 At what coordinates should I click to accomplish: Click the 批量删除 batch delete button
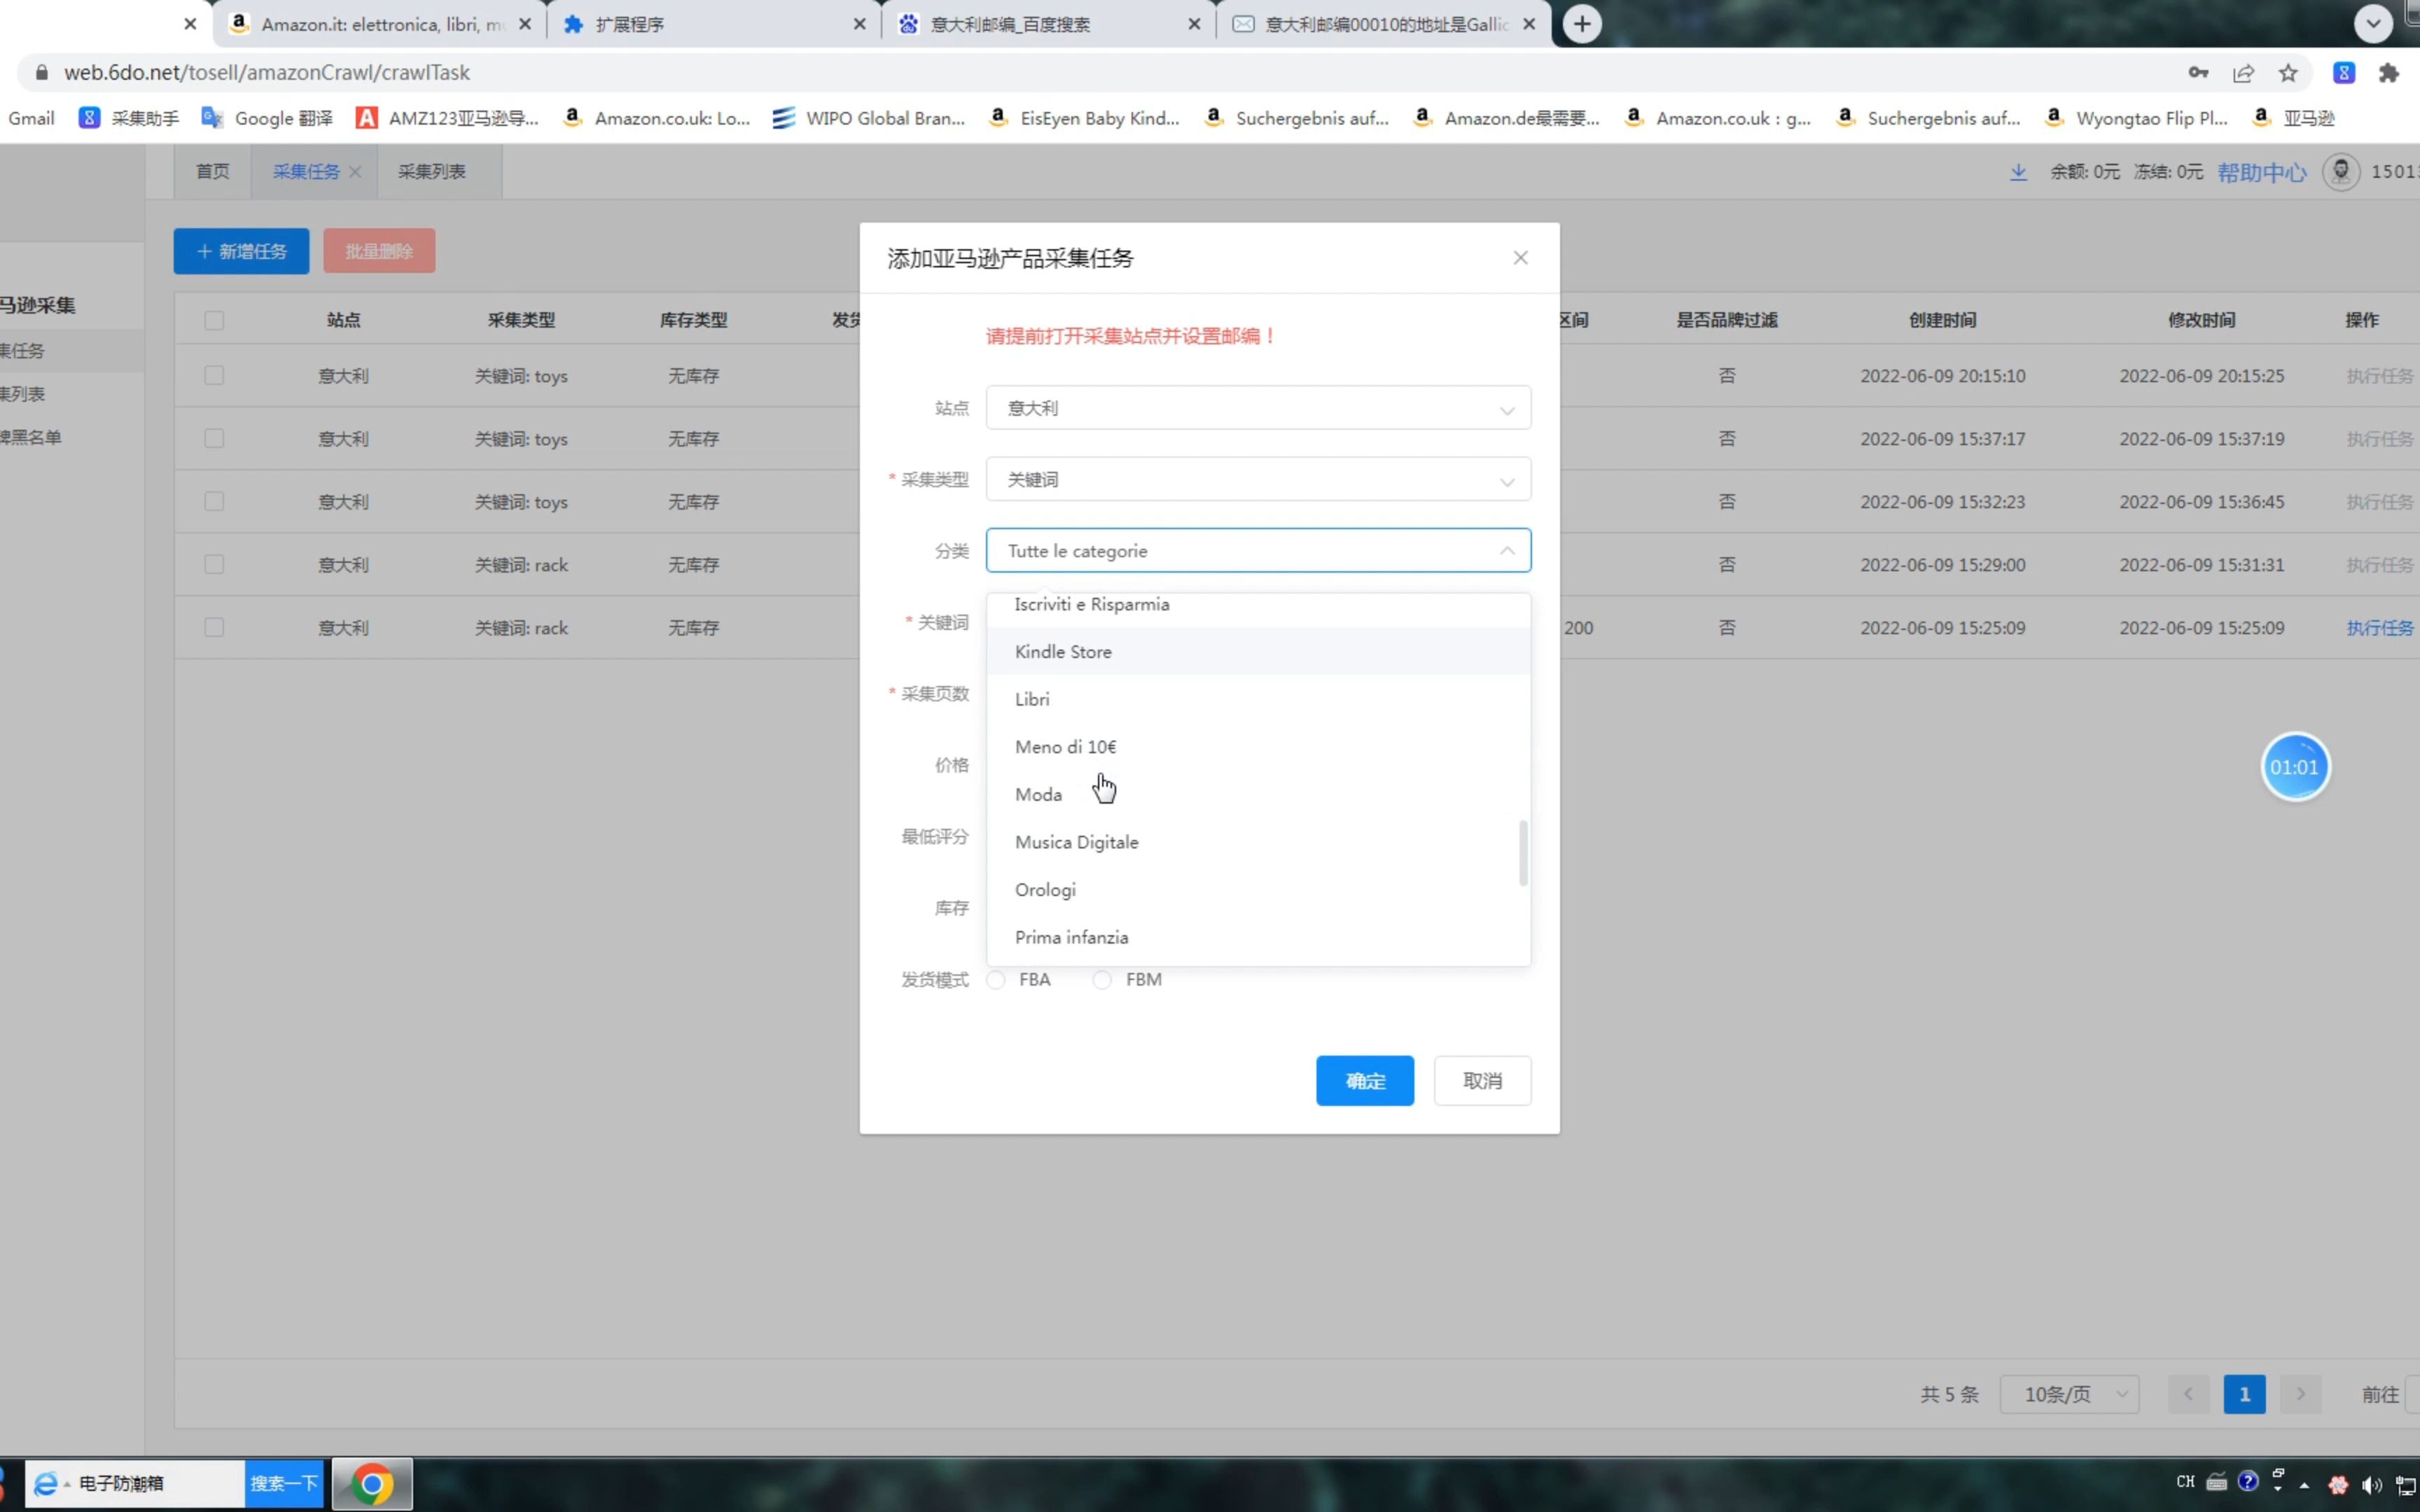pyautogui.click(x=379, y=251)
